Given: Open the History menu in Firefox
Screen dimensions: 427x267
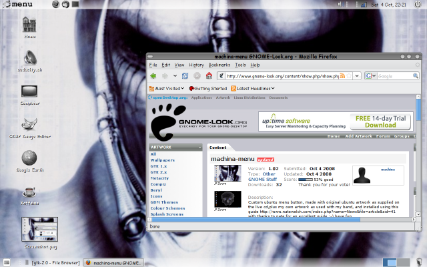Looking at the screenshot, I should pyautogui.click(x=196, y=65).
